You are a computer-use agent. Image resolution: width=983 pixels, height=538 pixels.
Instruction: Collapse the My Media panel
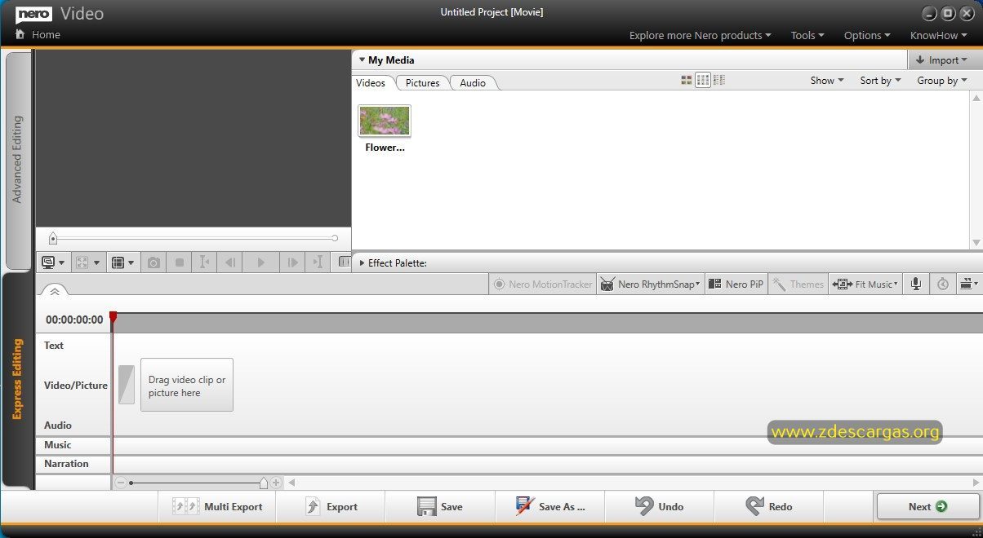(x=362, y=60)
